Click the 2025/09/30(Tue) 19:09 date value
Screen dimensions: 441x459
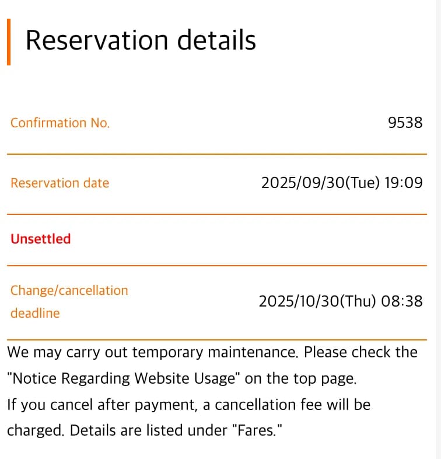coord(341,183)
